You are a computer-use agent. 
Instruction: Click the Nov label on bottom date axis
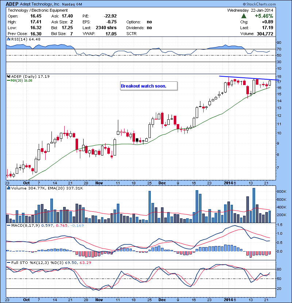click(99, 299)
